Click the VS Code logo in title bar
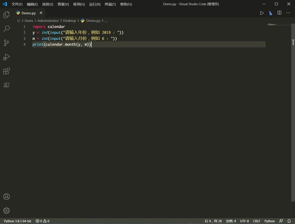Image resolution: width=295 pixels, height=224 pixels. [5, 4]
